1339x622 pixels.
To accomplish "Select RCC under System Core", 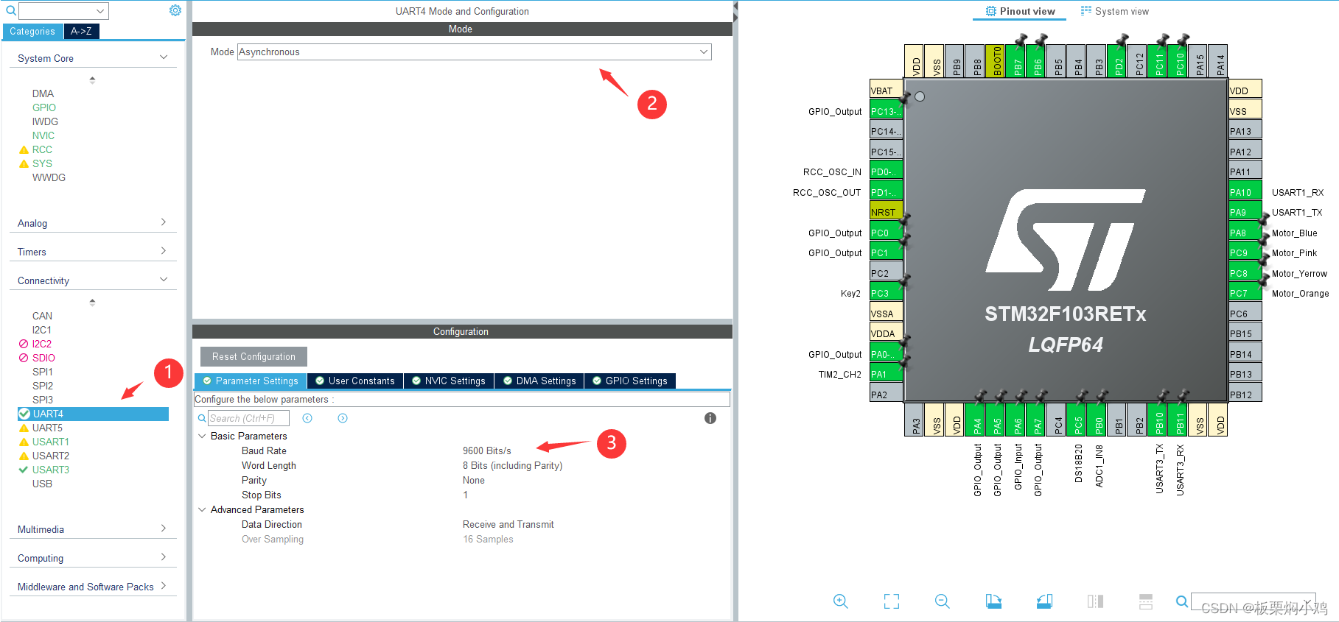I will point(42,149).
